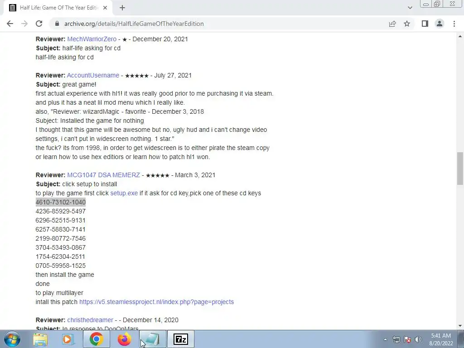This screenshot has height=348, width=464.
Task: Click 'then install the game' line
Action: 65,275
